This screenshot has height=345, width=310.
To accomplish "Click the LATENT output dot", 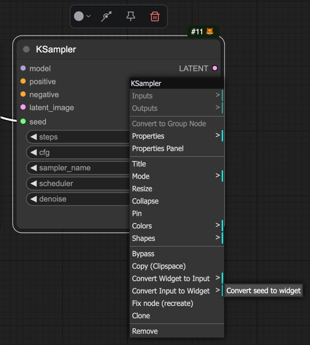I will (x=215, y=68).
